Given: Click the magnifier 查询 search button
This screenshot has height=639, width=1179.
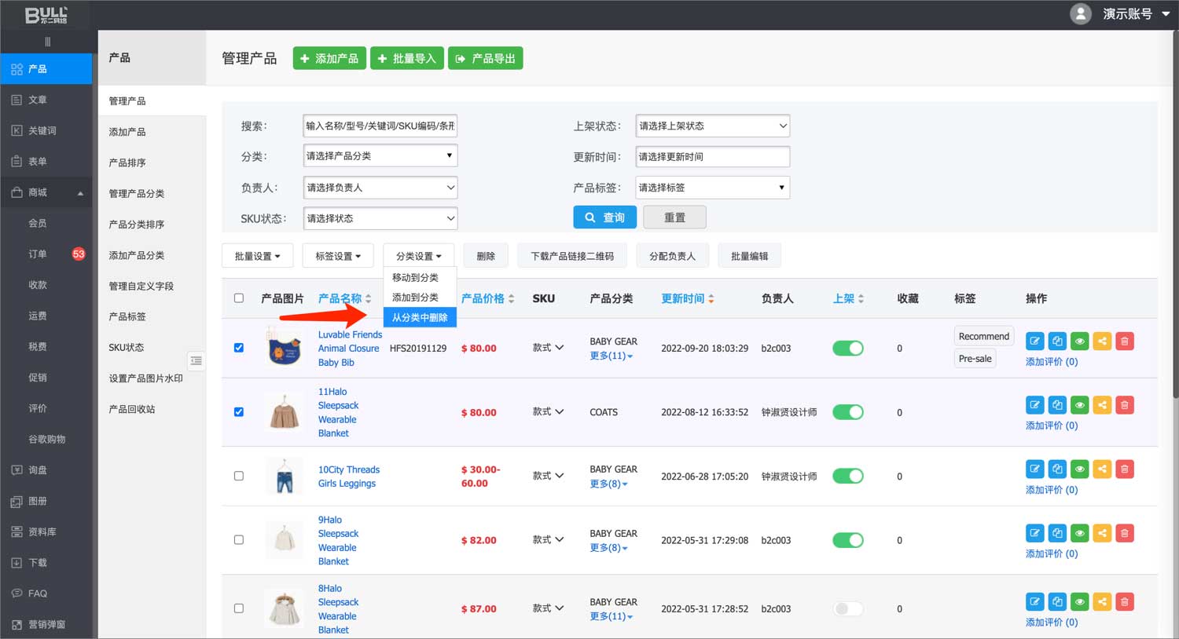Looking at the screenshot, I should (x=604, y=217).
